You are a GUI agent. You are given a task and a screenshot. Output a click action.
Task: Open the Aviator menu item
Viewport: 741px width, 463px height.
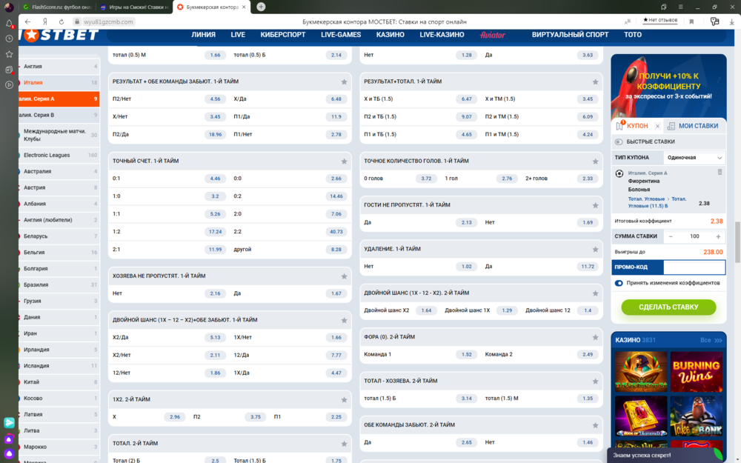[x=493, y=35]
